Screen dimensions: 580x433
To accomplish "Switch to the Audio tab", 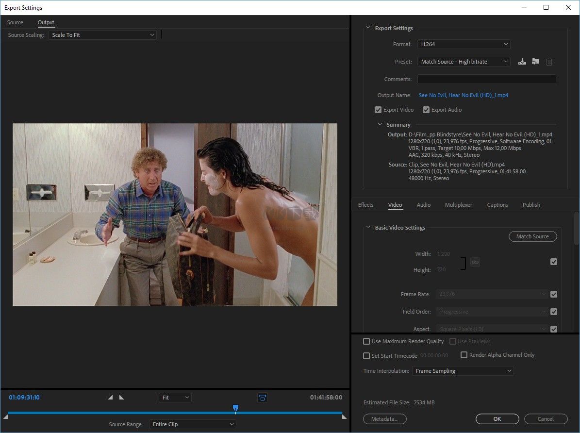I will pos(423,204).
